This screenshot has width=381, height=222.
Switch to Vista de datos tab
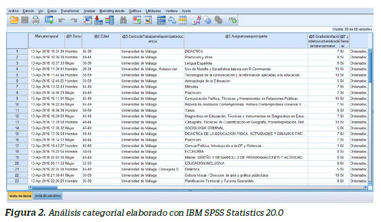tap(20, 196)
